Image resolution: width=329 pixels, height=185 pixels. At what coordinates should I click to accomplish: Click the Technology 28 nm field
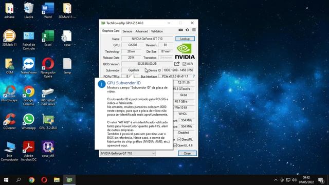[132, 51]
